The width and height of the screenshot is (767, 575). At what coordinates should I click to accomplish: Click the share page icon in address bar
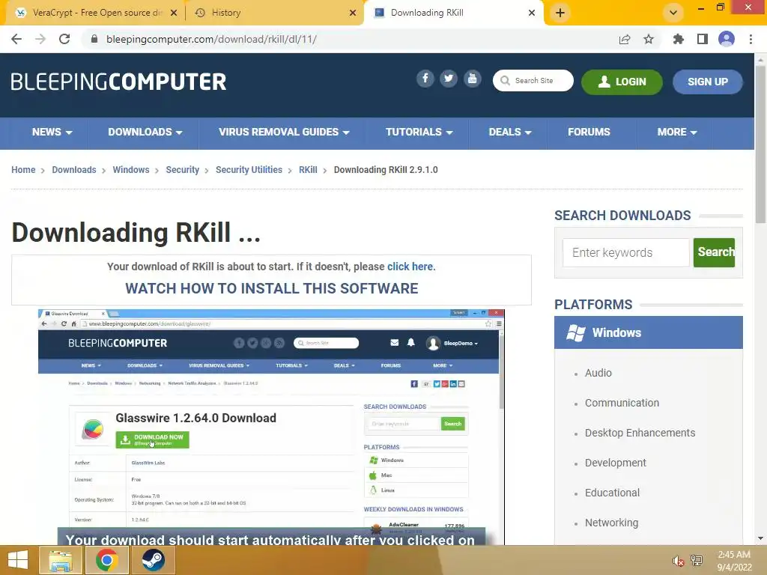625,39
